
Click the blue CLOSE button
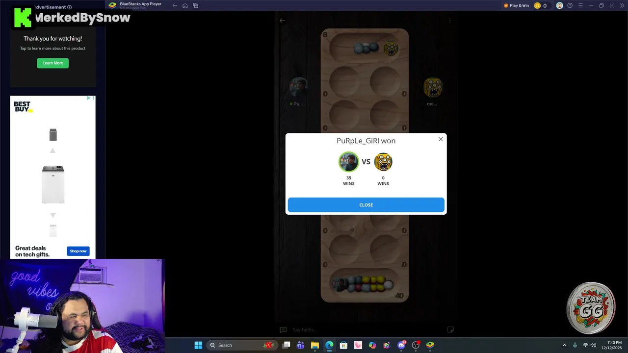[366, 205]
